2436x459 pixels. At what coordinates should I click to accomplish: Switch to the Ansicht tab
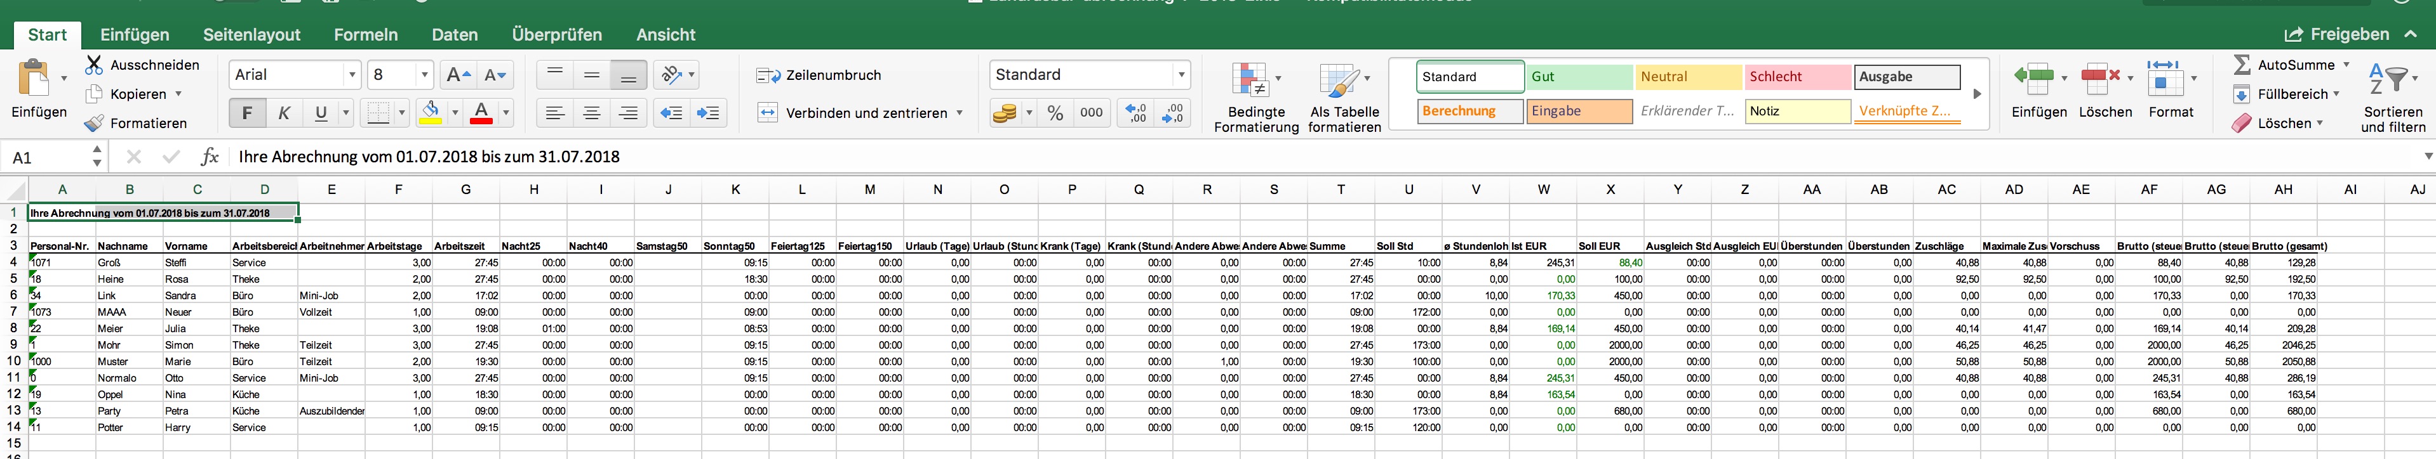666,35
